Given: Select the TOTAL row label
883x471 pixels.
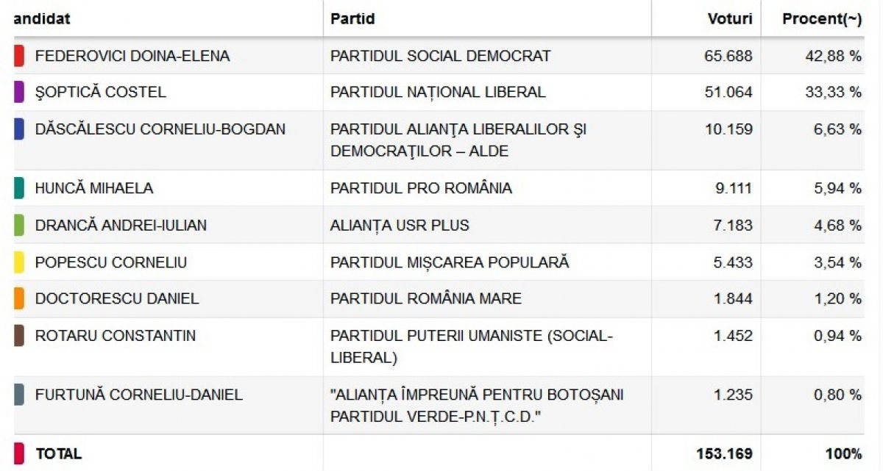Looking at the screenshot, I should pyautogui.click(x=59, y=454).
